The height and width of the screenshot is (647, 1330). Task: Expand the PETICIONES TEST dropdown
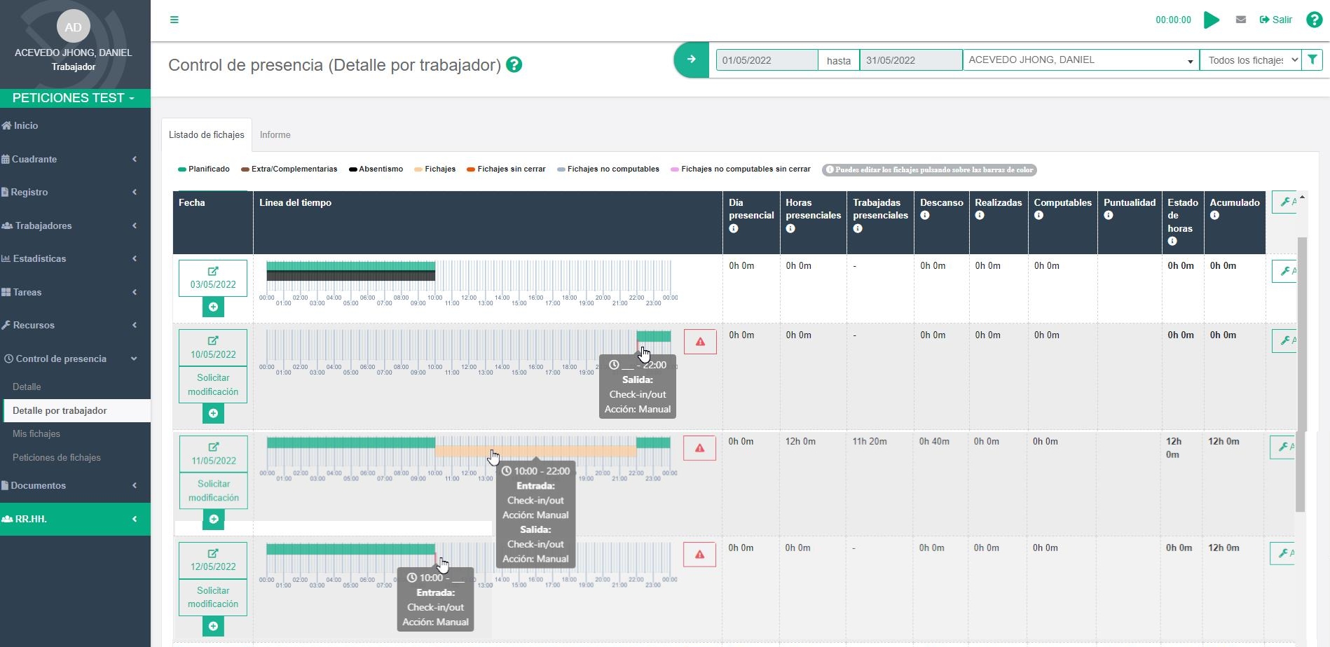tap(74, 98)
